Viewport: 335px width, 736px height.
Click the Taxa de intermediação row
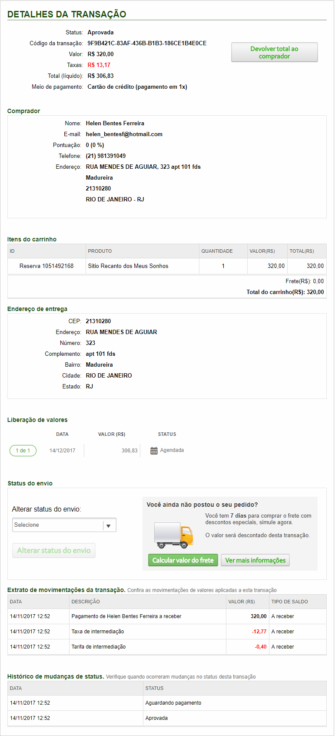(x=98, y=632)
